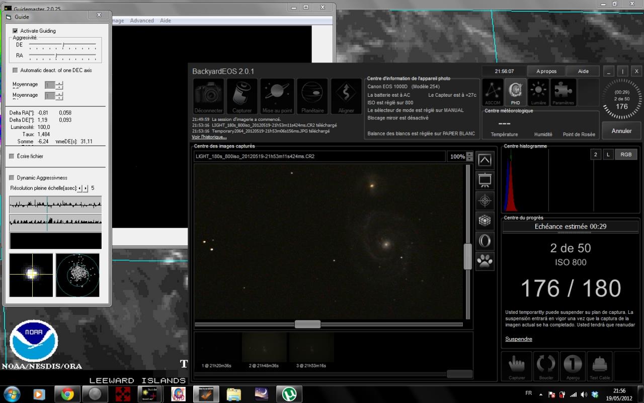Expand history via Voir l'historique link
The width and height of the screenshot is (644, 403).
(x=209, y=137)
